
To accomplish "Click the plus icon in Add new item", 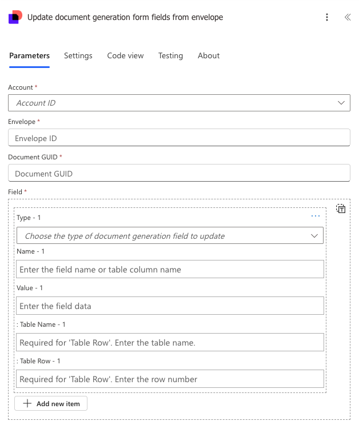I will [27, 404].
